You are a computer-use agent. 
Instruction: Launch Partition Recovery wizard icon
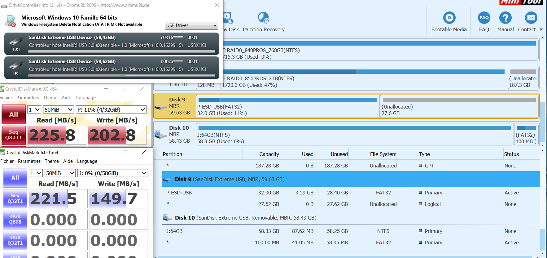(264, 18)
